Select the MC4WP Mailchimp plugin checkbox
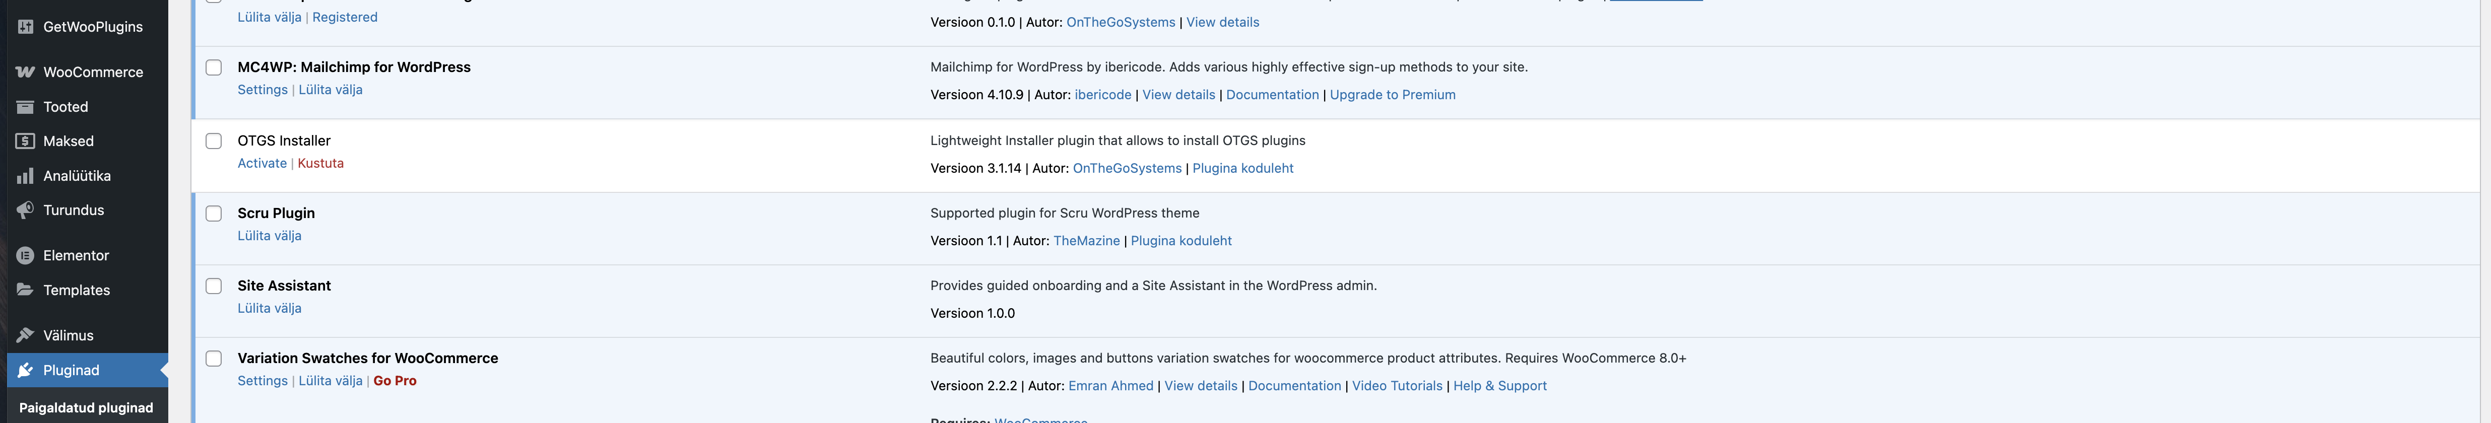2491x423 pixels. tap(214, 67)
